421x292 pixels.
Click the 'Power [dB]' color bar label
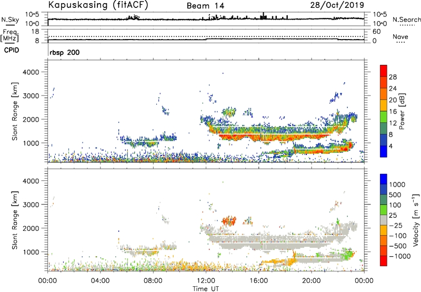click(x=402, y=111)
